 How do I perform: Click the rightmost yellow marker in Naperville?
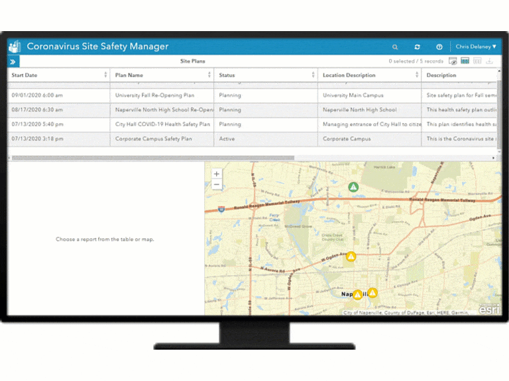coord(372,292)
